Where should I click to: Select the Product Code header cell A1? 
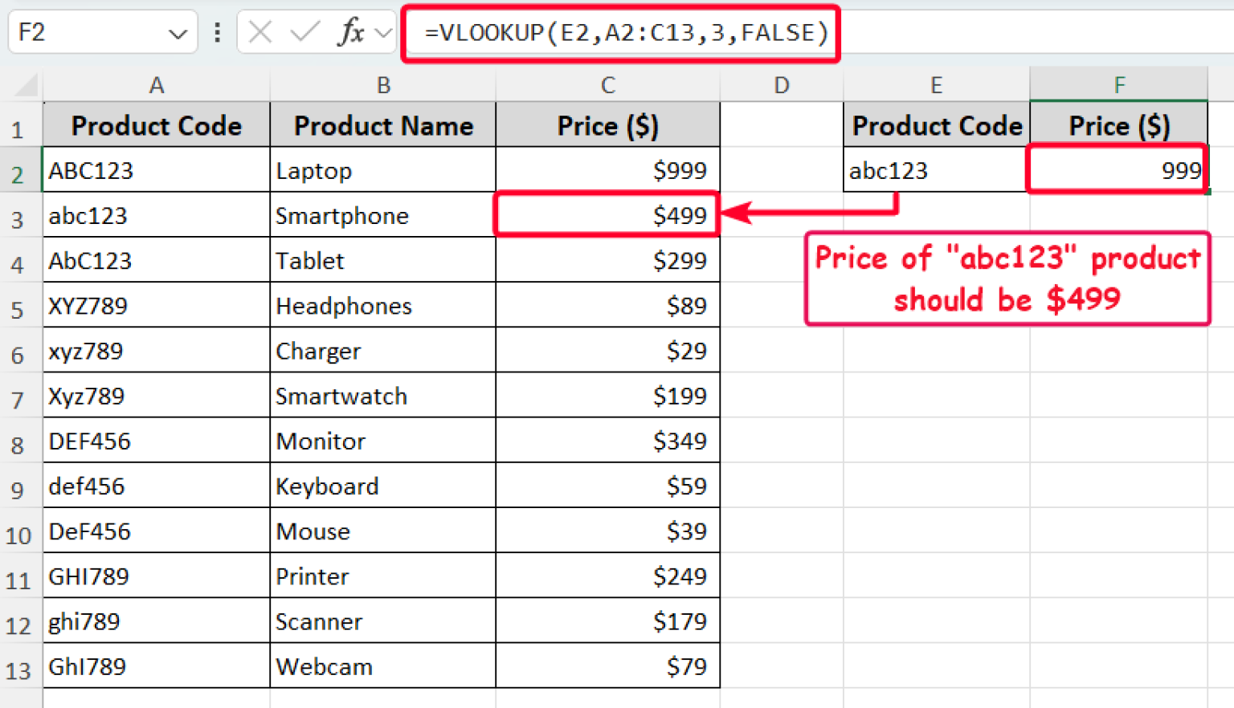[x=156, y=124]
